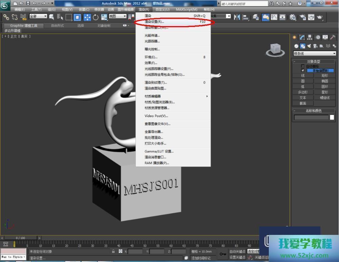Image resolution: width=339 pixels, height=262 pixels.
Task: Switch to the Utilities hammer icon
Action: pos(333,38)
